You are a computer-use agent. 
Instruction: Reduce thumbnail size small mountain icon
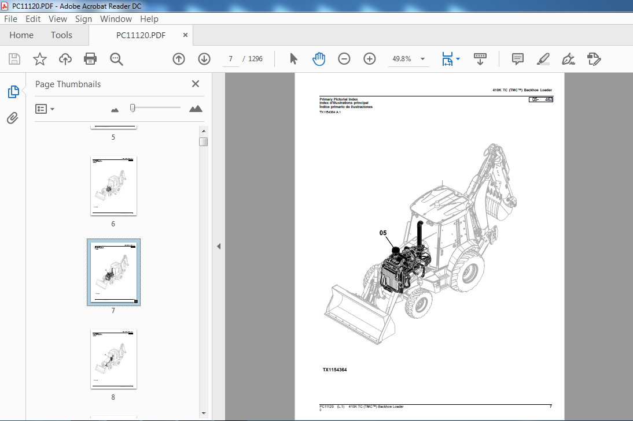(x=115, y=110)
